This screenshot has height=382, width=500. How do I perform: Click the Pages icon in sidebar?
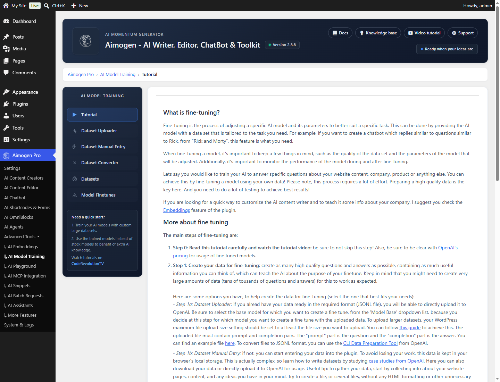coord(6,61)
